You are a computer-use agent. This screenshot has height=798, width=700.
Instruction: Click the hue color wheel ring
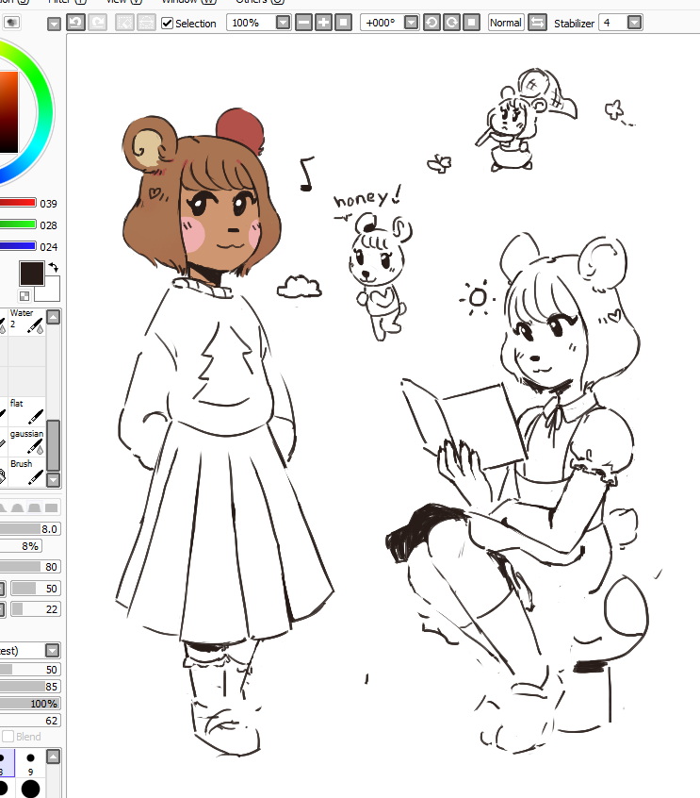[44, 113]
